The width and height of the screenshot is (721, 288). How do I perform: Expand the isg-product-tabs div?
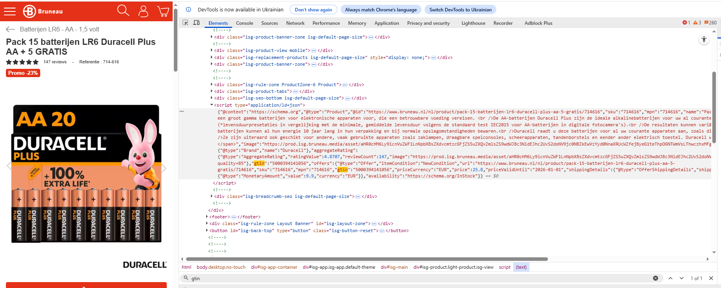212,91
